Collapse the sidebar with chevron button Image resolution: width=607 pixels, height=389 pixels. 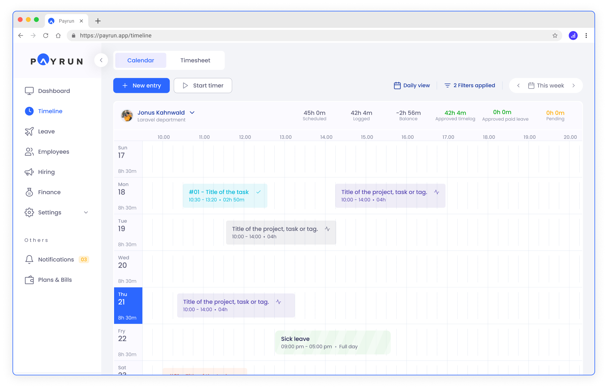coord(101,60)
